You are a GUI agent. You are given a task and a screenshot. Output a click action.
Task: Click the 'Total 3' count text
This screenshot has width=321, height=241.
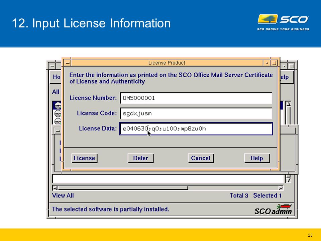[239, 195]
